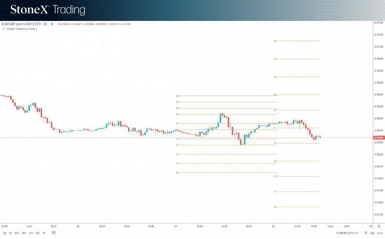Click the lower-right S5 pivot label

[275, 207]
